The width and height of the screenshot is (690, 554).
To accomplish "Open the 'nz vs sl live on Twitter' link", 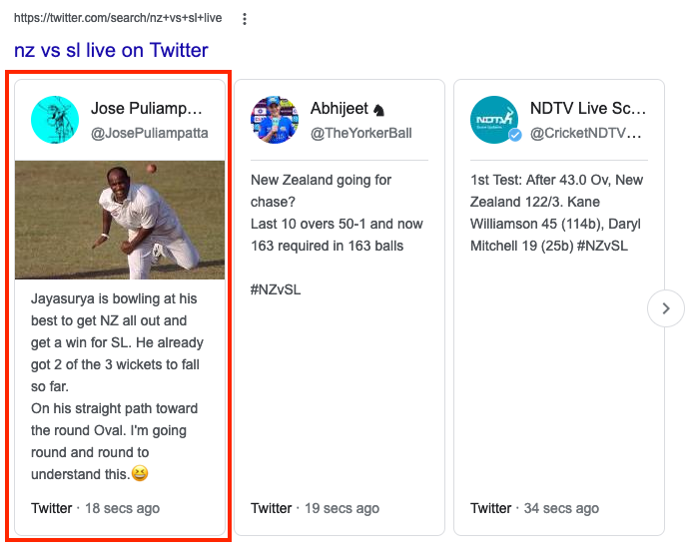I will pyautogui.click(x=111, y=50).
